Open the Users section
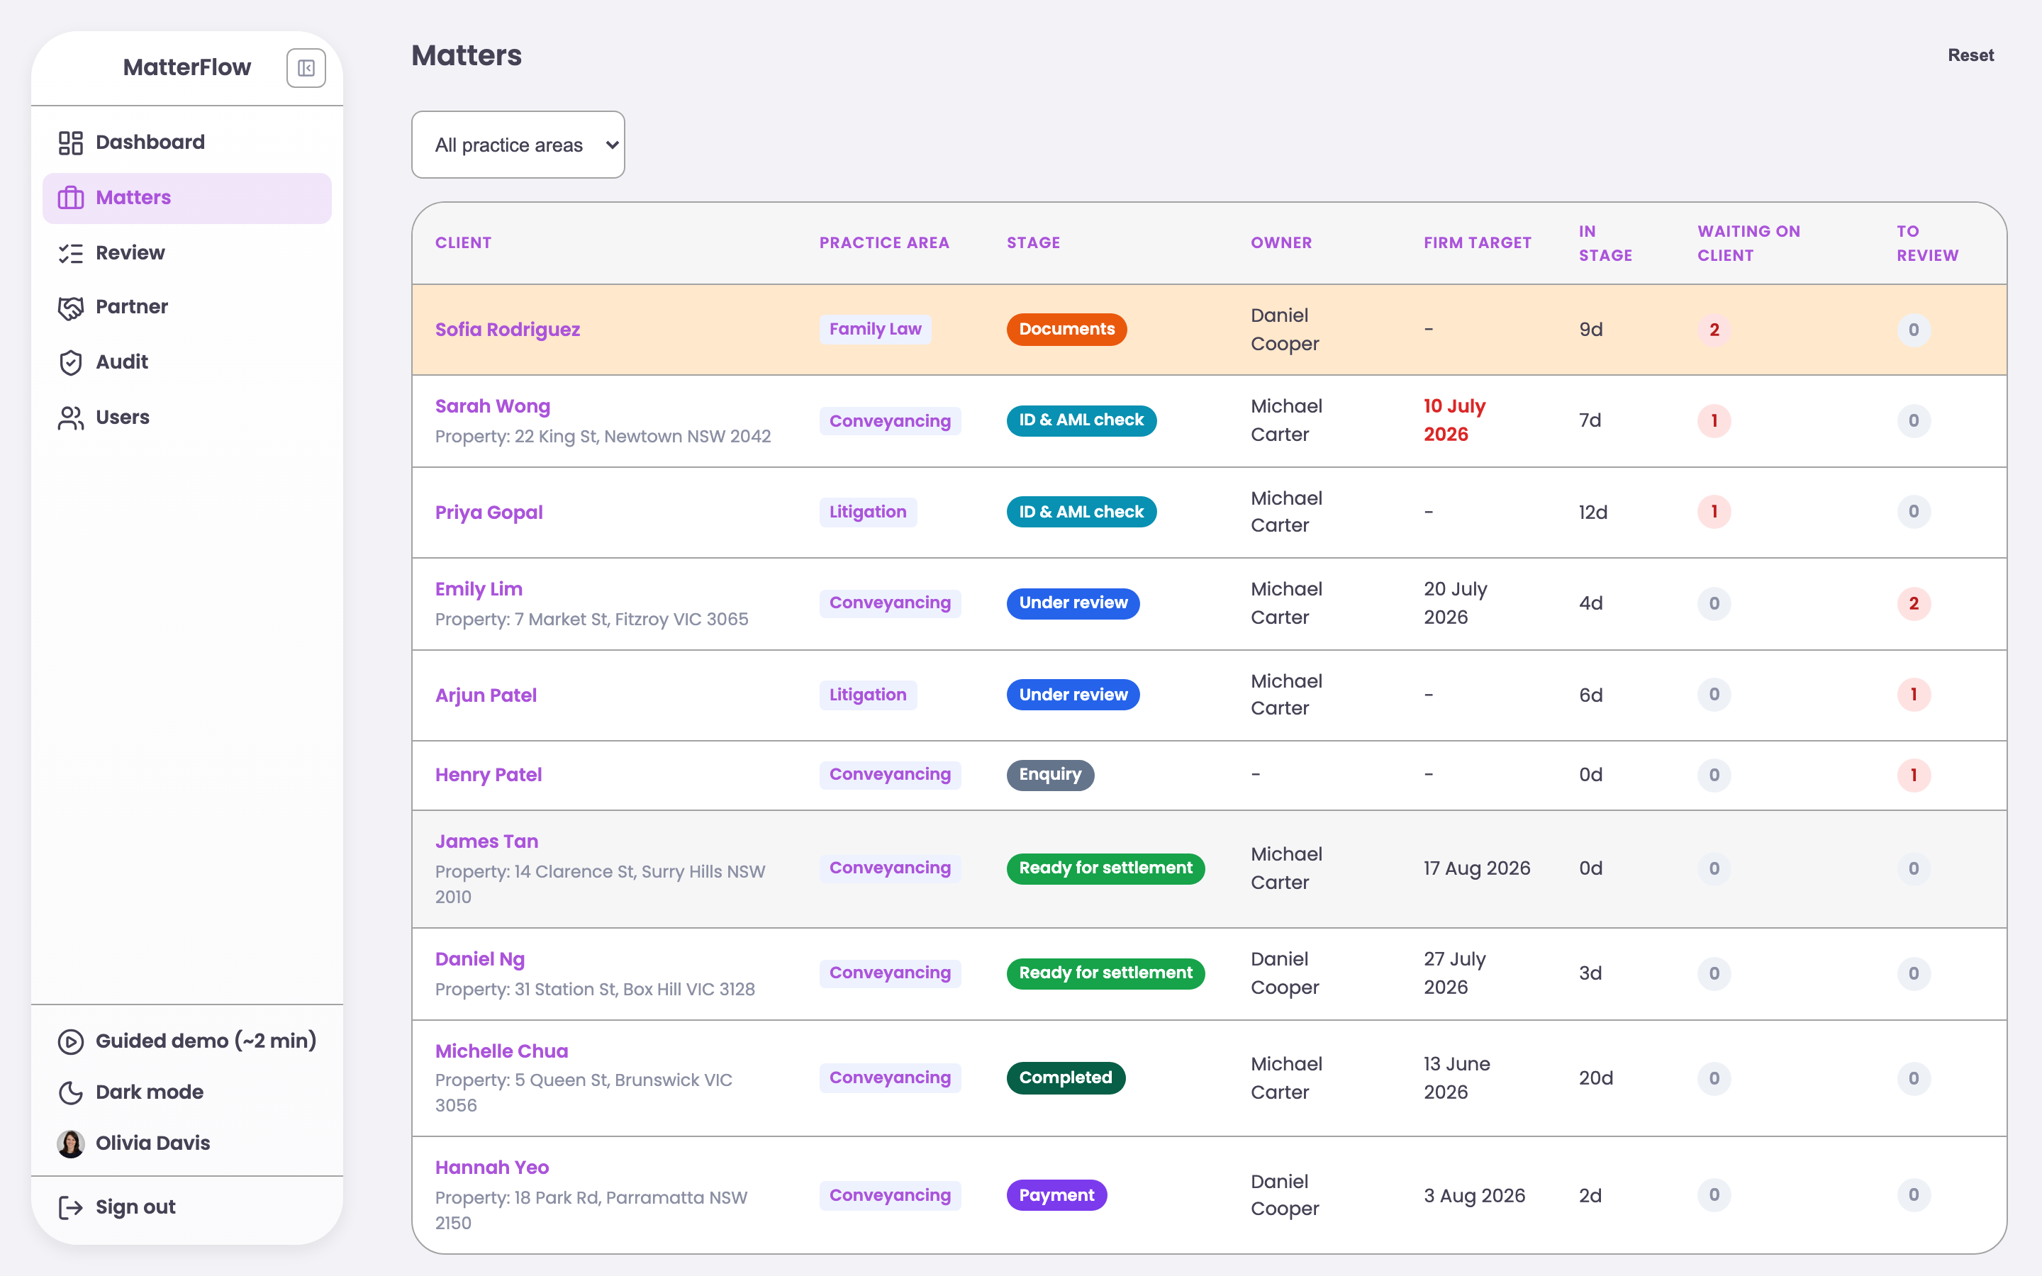 [x=186, y=418]
